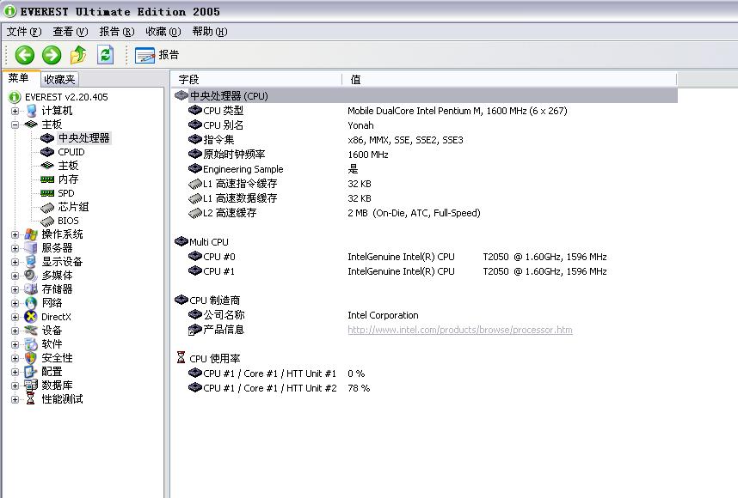
Task: Click the 配置 configuration icon
Action: tap(31, 372)
